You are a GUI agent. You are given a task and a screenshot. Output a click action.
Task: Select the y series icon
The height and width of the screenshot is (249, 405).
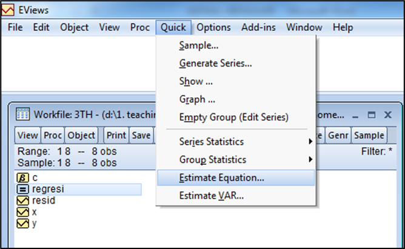click(x=22, y=224)
